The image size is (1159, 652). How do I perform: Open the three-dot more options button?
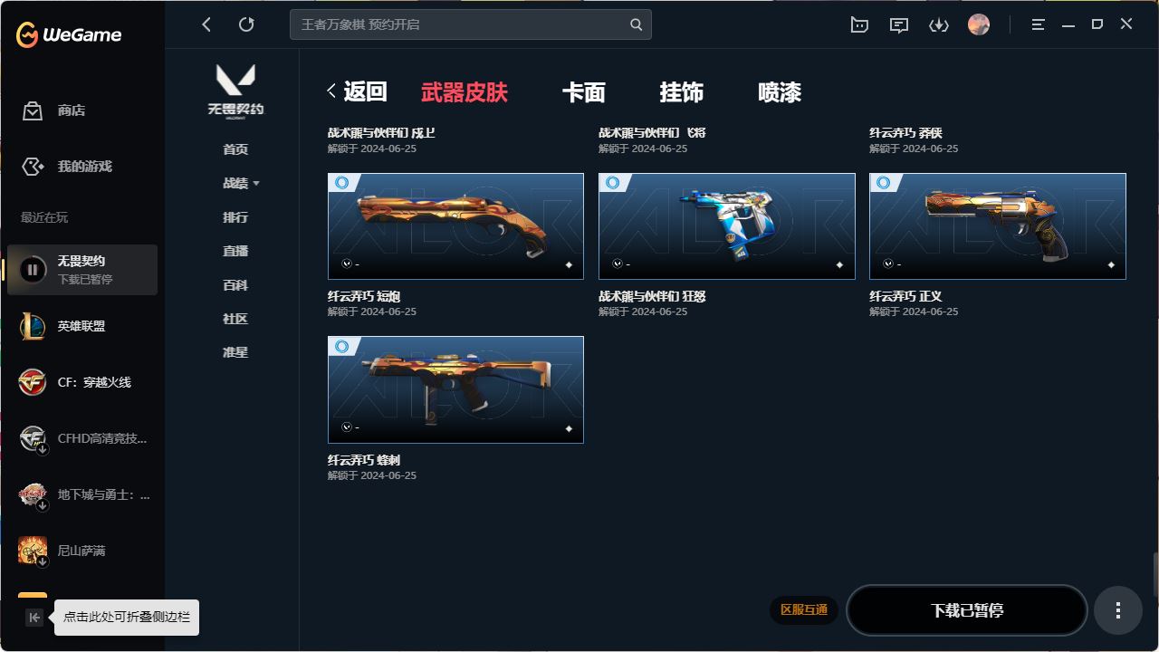pos(1118,610)
